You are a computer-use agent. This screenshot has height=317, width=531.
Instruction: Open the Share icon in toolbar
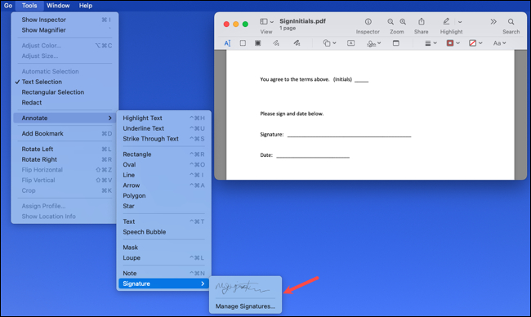[x=422, y=21]
